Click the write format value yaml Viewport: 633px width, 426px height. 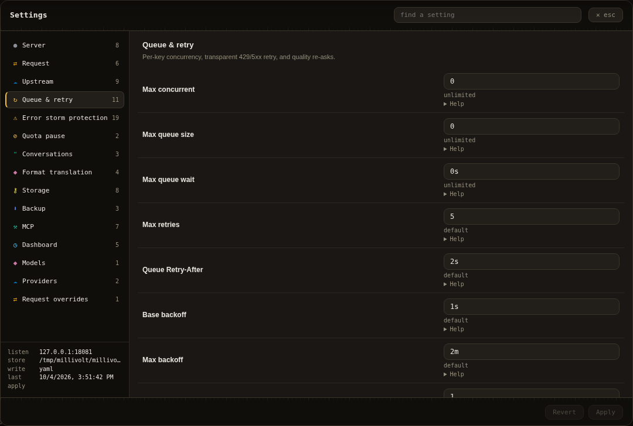coord(46,369)
